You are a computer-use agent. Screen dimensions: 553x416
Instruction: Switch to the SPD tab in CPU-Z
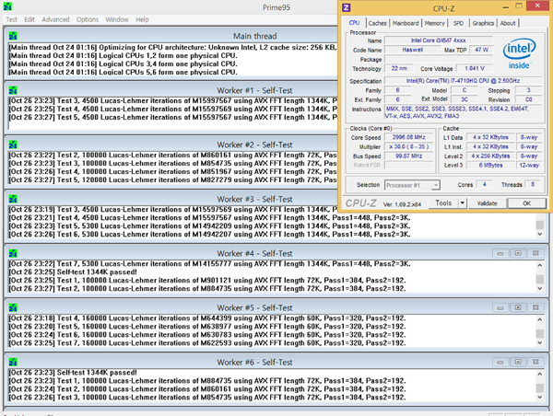coord(458,23)
